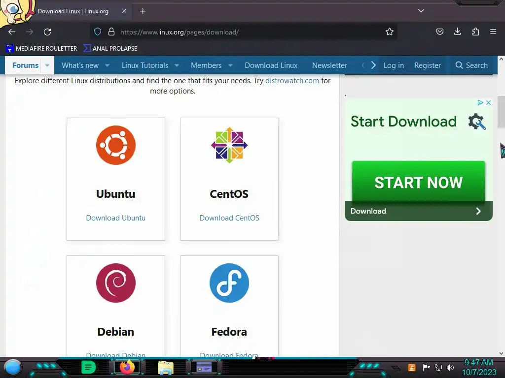Switch to Firefox on the taskbar

tap(127, 367)
